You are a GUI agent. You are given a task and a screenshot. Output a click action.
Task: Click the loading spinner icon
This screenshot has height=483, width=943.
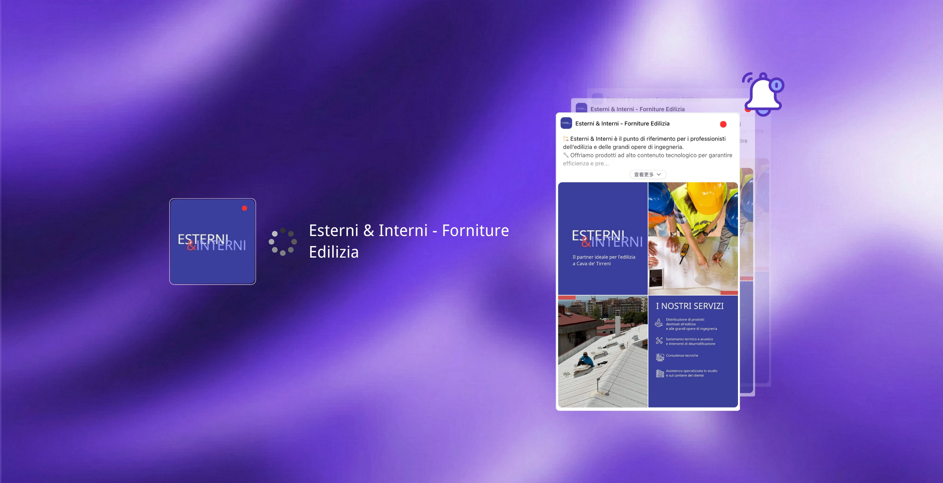(283, 242)
